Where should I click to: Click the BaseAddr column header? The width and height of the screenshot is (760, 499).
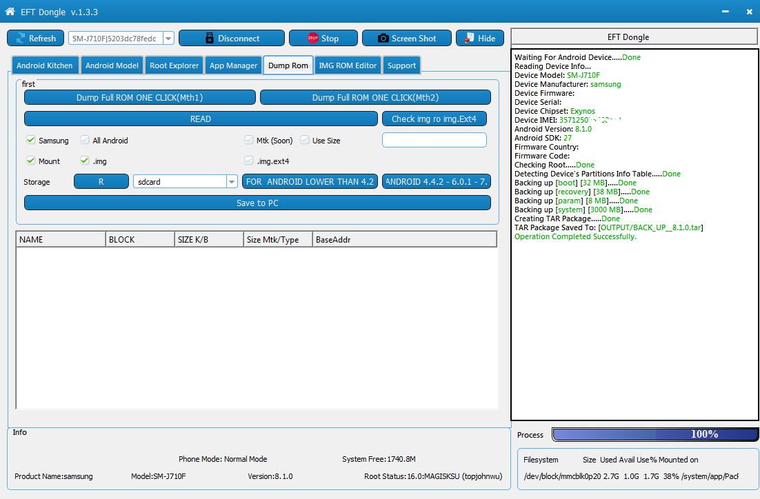(405, 239)
